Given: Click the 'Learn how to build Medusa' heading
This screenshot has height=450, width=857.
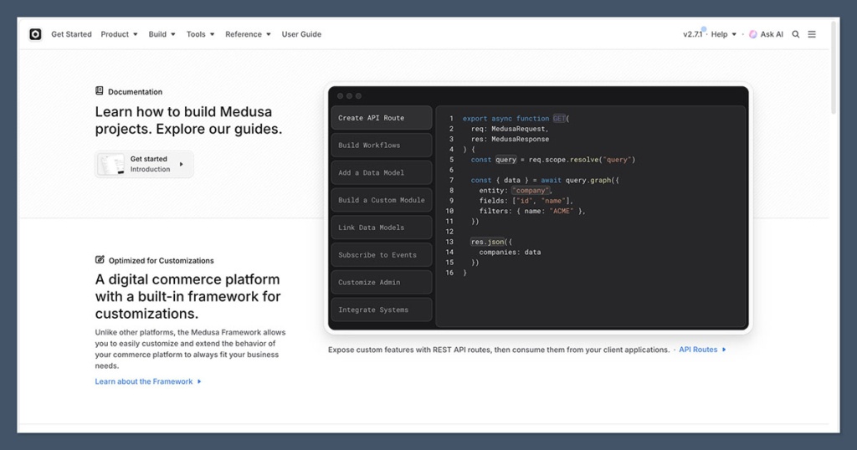Looking at the screenshot, I should [x=188, y=120].
